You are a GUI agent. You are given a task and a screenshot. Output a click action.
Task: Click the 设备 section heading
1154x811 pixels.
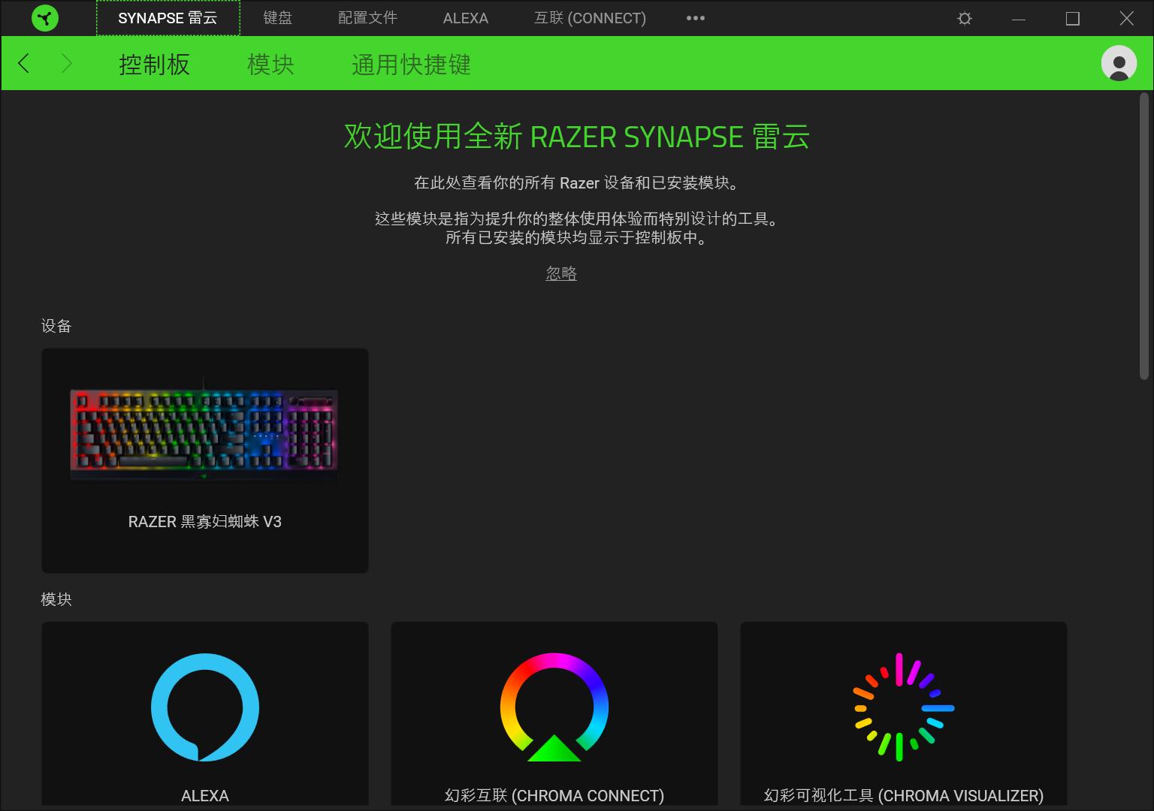pyautogui.click(x=56, y=326)
